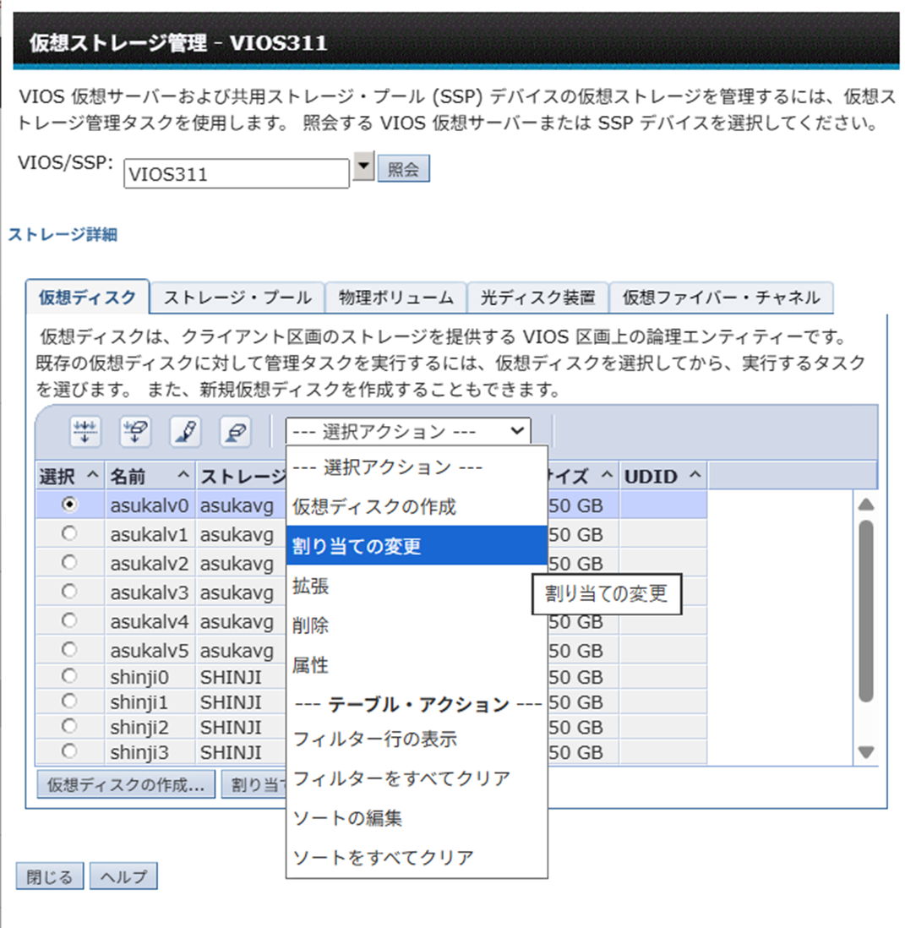Click the 仮想ディスクの作成... button

point(126,784)
